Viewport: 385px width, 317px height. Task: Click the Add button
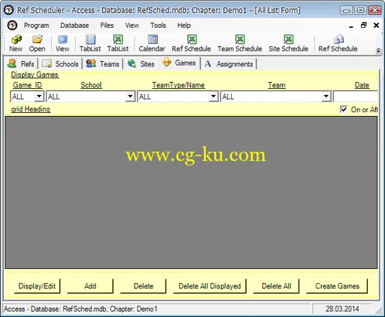(90, 286)
